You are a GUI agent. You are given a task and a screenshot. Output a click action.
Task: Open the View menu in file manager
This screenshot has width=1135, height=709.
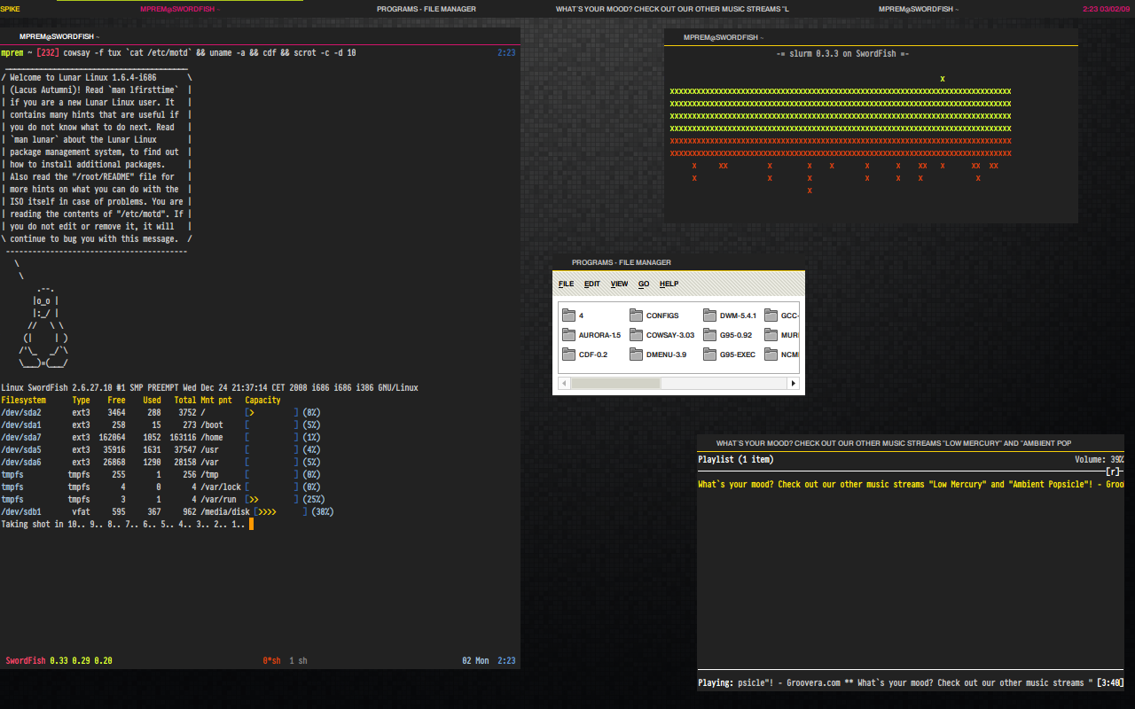(619, 284)
